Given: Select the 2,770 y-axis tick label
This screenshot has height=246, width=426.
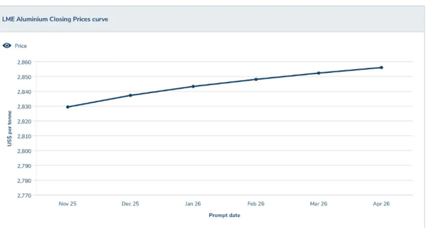Looking at the screenshot, I should 24,195.
